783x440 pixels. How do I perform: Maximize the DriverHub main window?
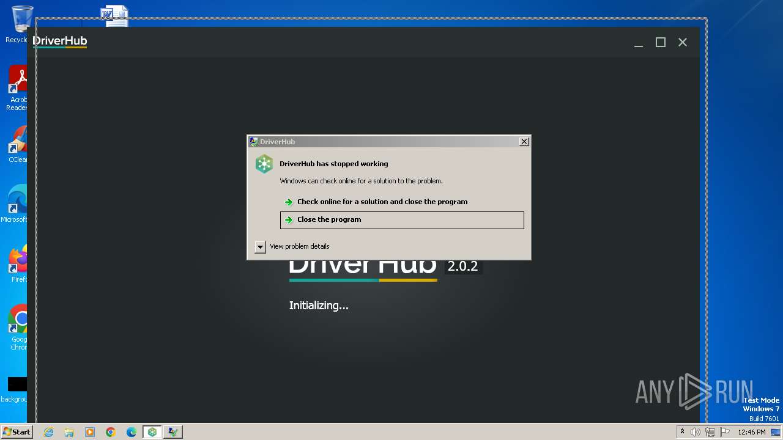[661, 42]
